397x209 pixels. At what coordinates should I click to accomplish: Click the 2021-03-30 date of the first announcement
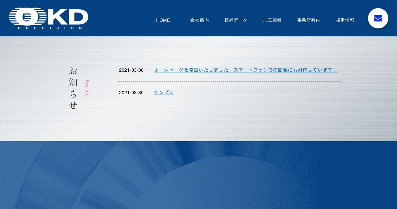click(x=131, y=70)
